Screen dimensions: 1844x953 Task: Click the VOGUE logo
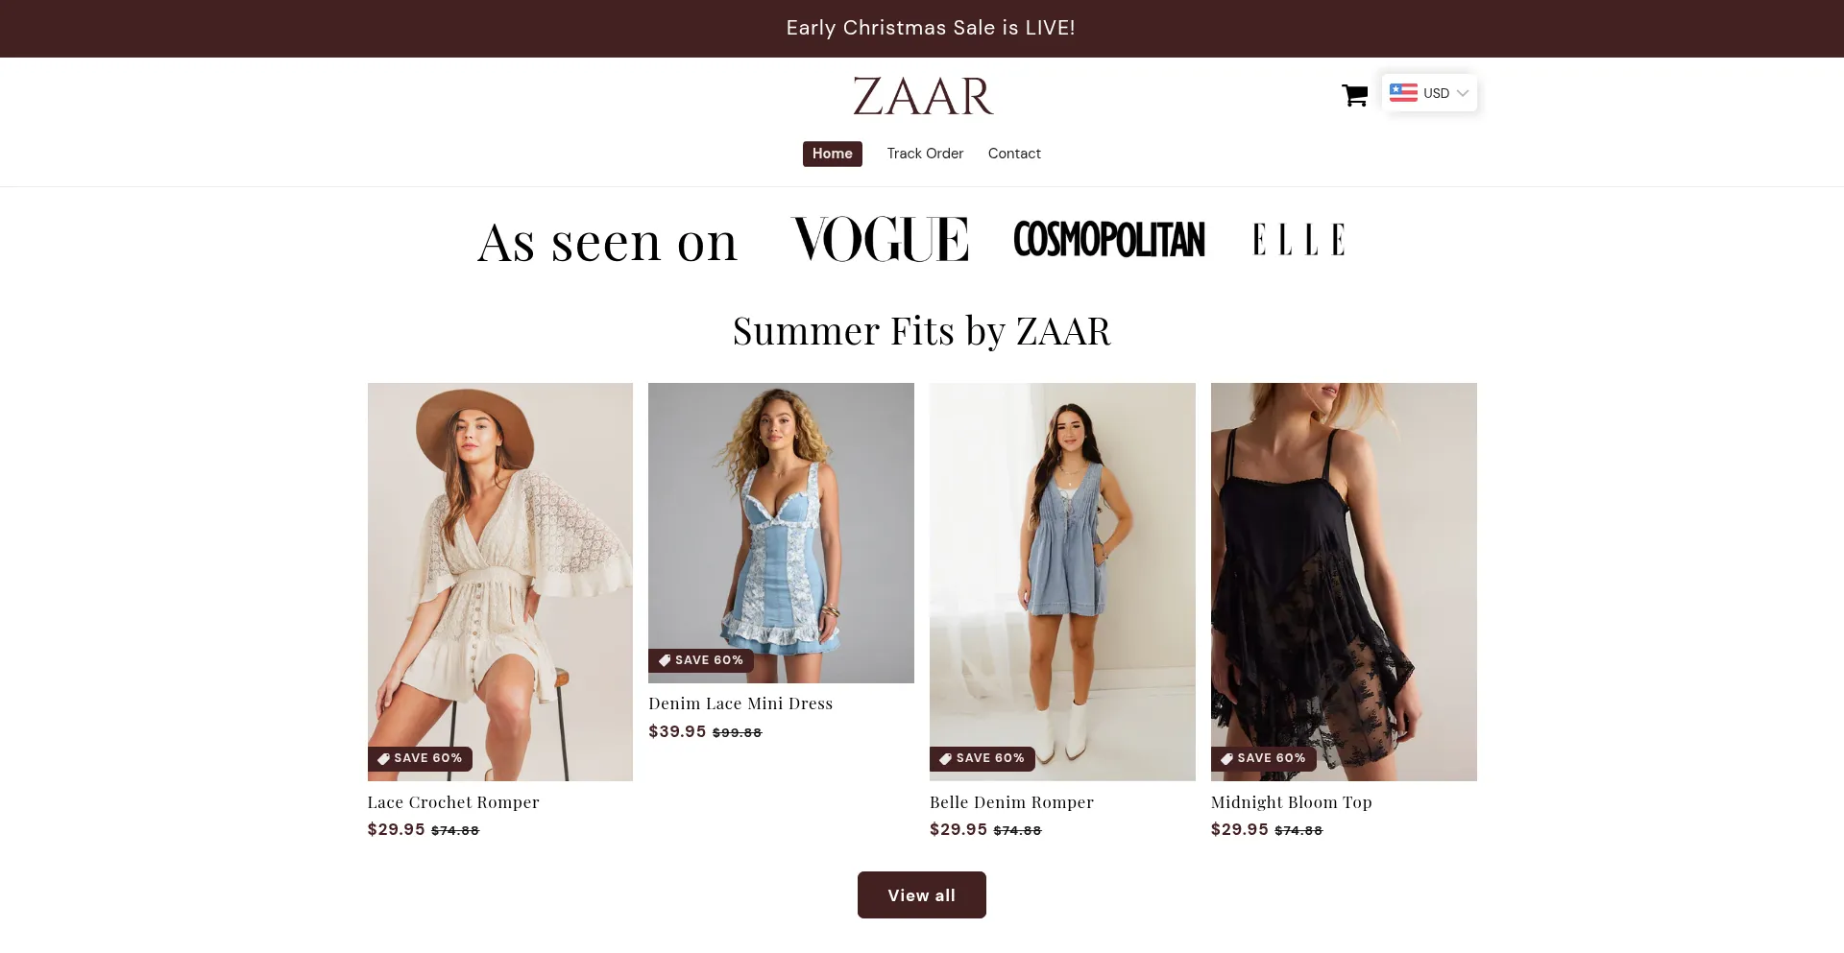880,240
